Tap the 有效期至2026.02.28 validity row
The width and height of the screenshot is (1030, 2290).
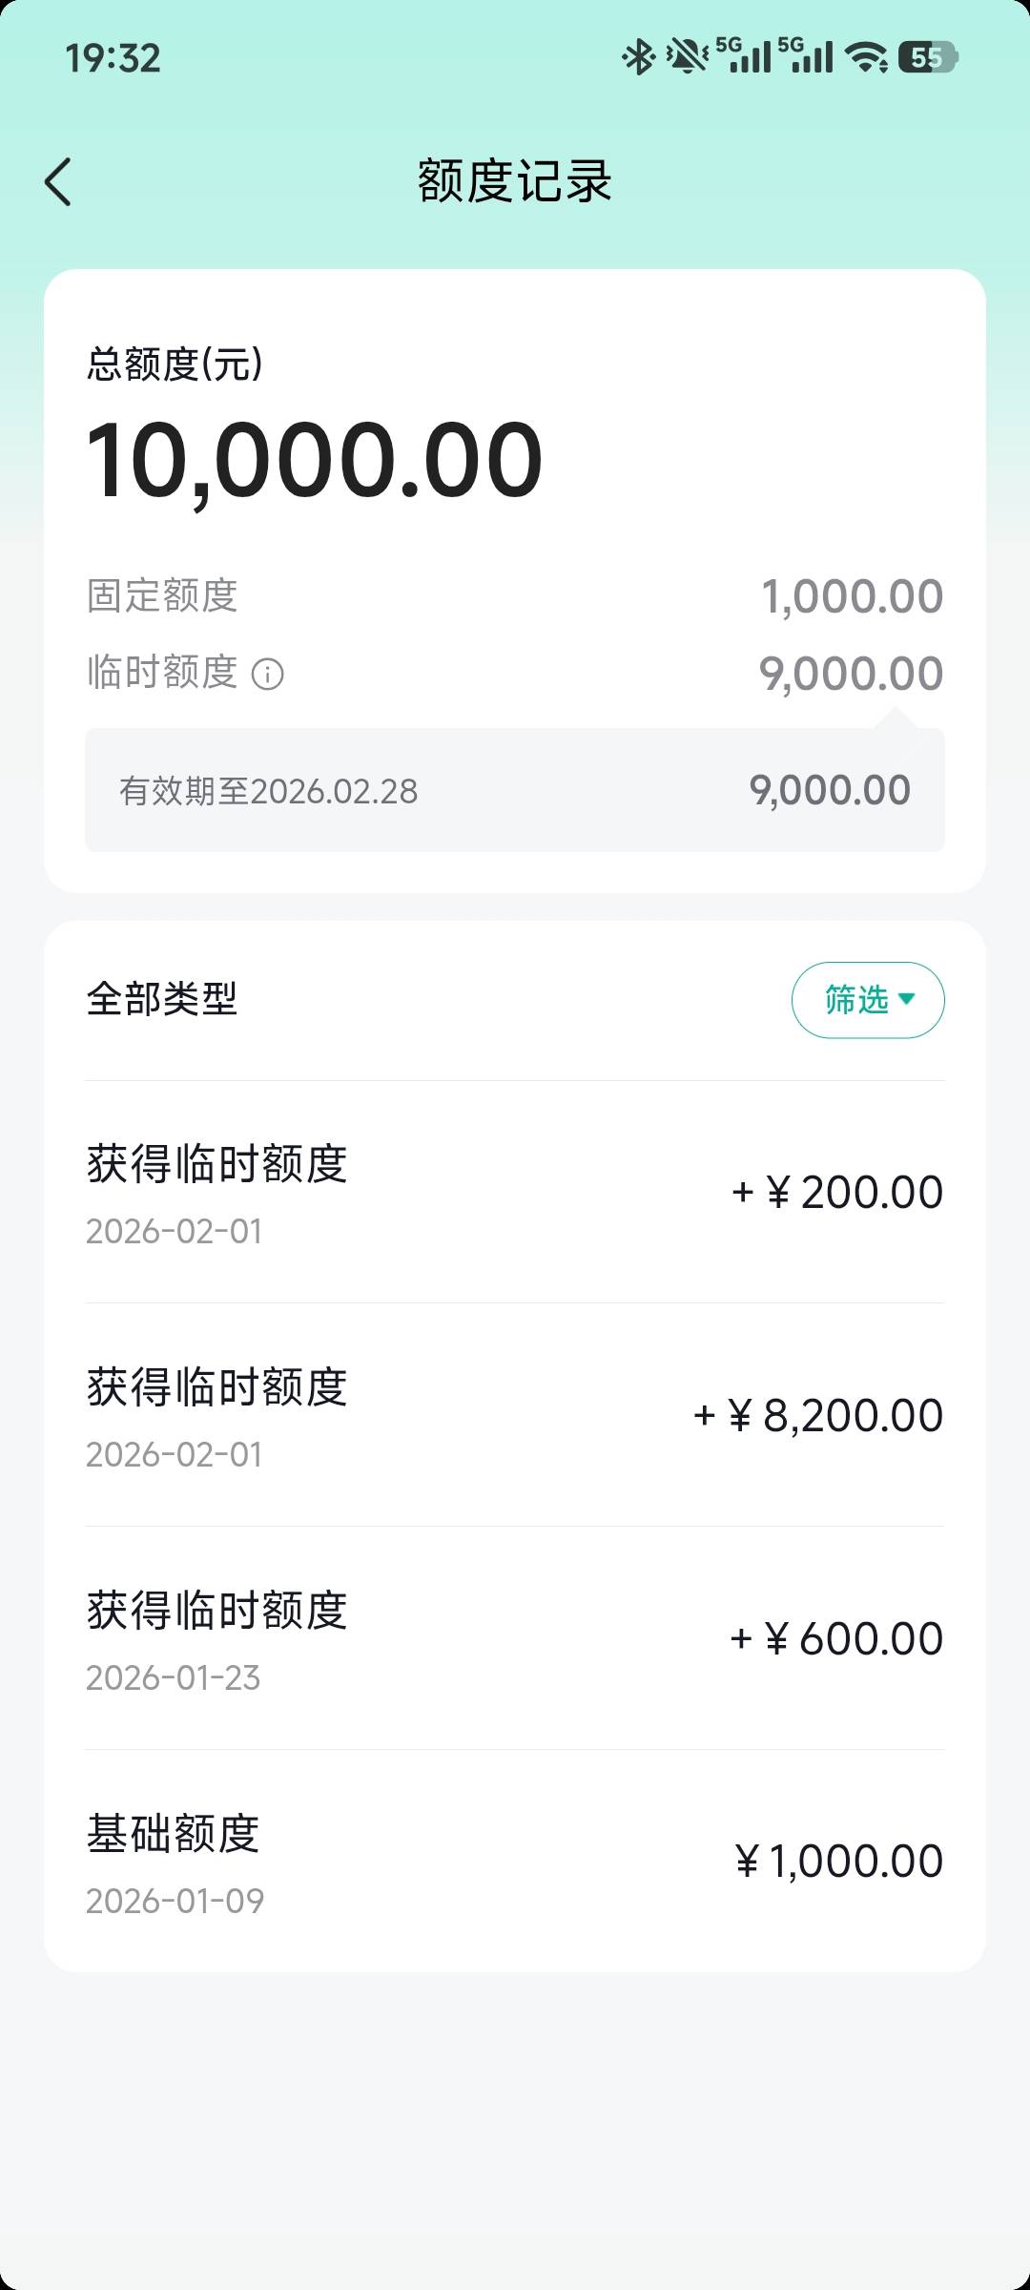pyautogui.click(x=515, y=791)
